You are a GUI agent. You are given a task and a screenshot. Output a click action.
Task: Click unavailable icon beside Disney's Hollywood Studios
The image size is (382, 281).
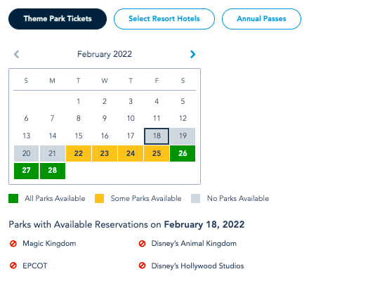tap(142, 266)
